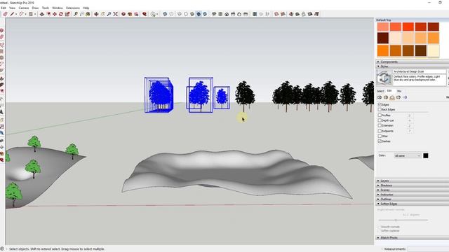Enable X-ray face style
Viewport: 449px width, 252px height.
click(165, 14)
